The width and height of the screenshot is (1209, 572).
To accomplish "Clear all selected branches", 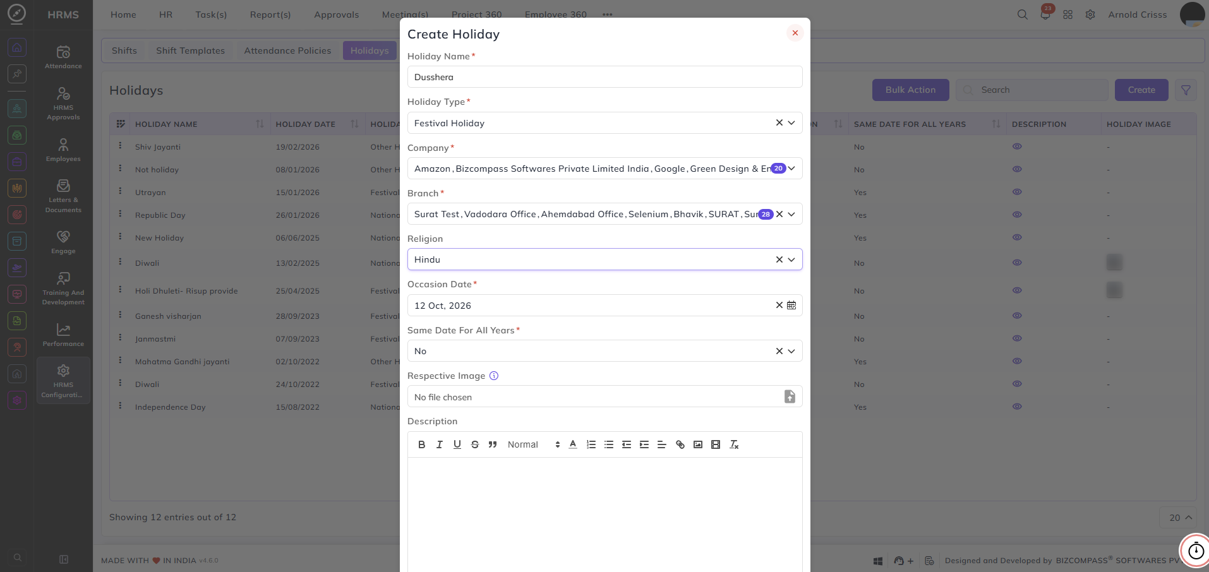I will coord(779,214).
